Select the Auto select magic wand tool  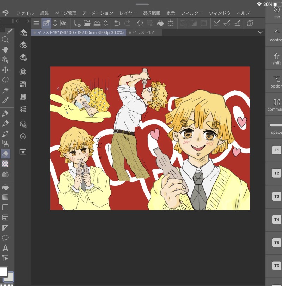tap(5, 90)
